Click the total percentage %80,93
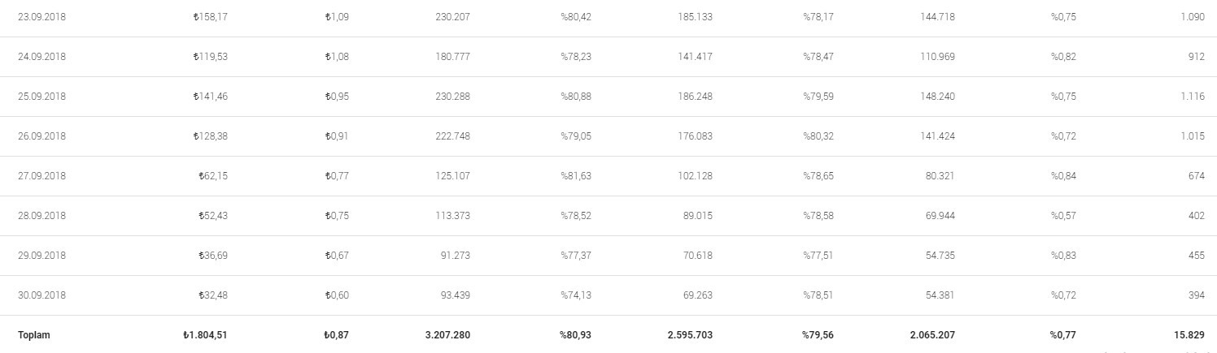Image resolution: width=1217 pixels, height=353 pixels. 575,335
